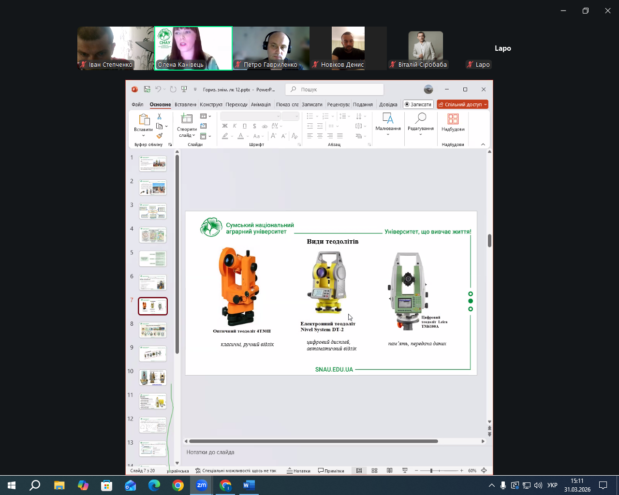Click the fit slide to window icon
The width and height of the screenshot is (619, 495).
pos(484,470)
